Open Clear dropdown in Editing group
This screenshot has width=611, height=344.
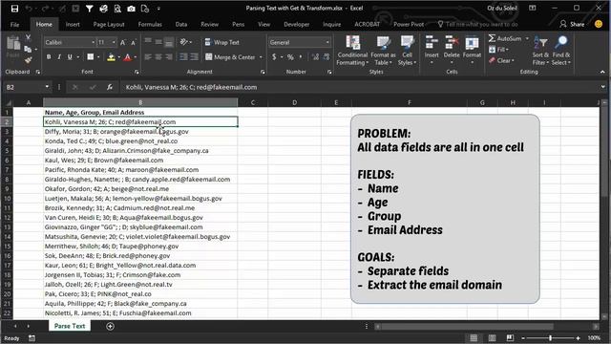point(501,60)
